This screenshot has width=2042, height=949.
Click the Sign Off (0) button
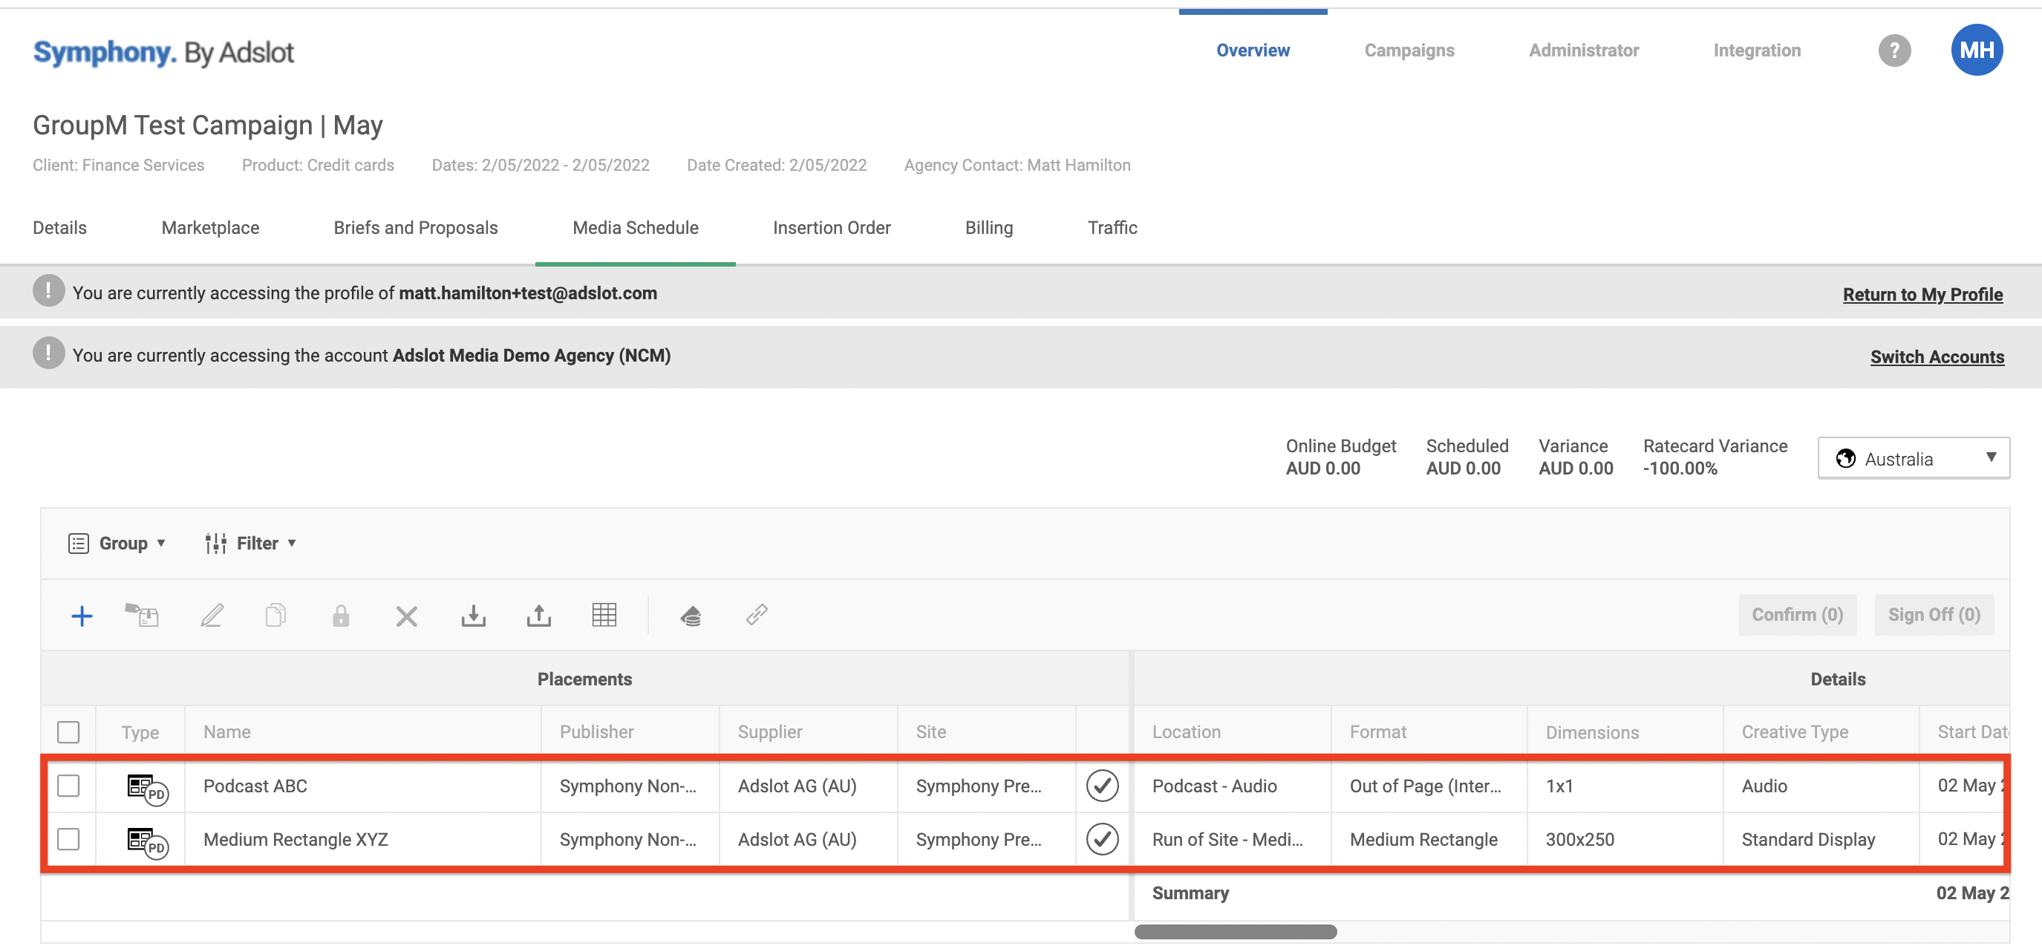click(1934, 614)
